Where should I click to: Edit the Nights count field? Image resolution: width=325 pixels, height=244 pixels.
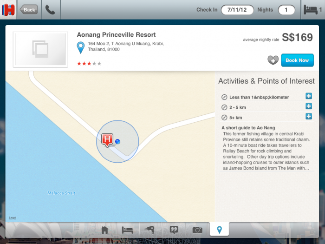[x=286, y=9]
